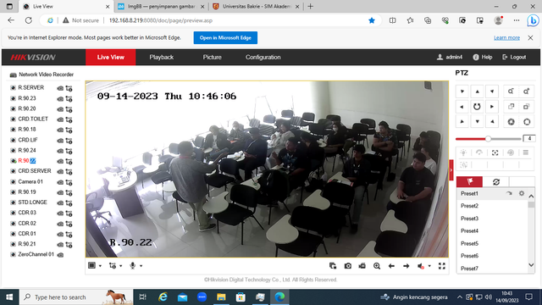
Task: Pan PTZ camera up with the up arrow
Action: coord(477,91)
